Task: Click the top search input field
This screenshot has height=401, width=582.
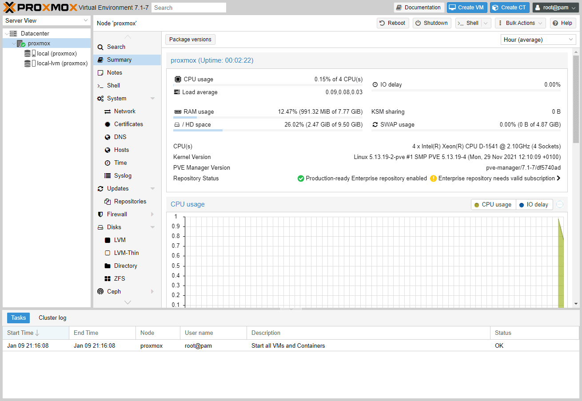Action: click(189, 8)
